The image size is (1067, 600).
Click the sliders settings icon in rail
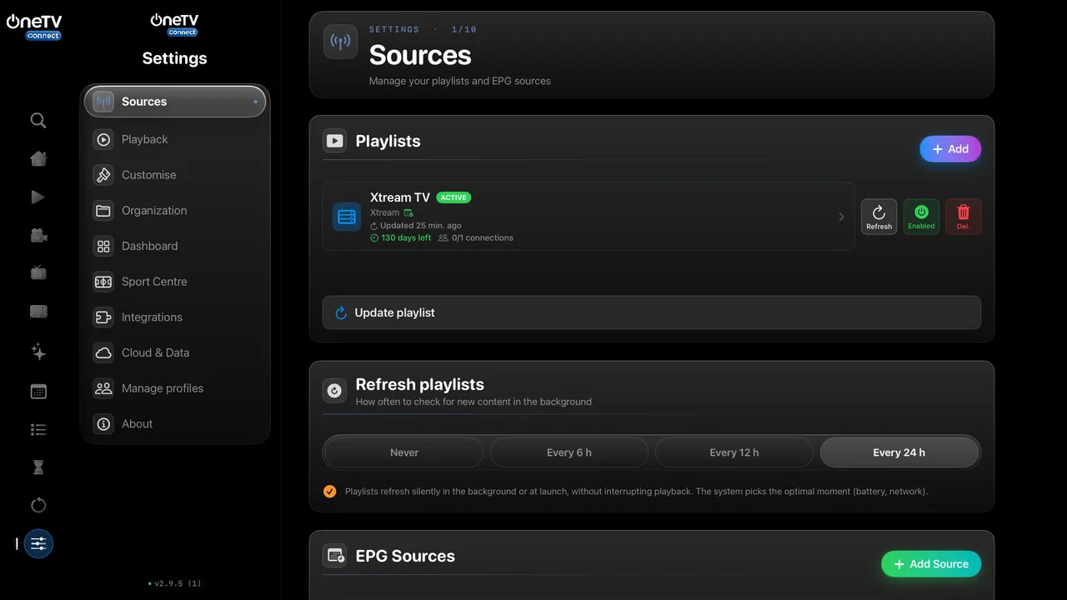pyautogui.click(x=38, y=544)
